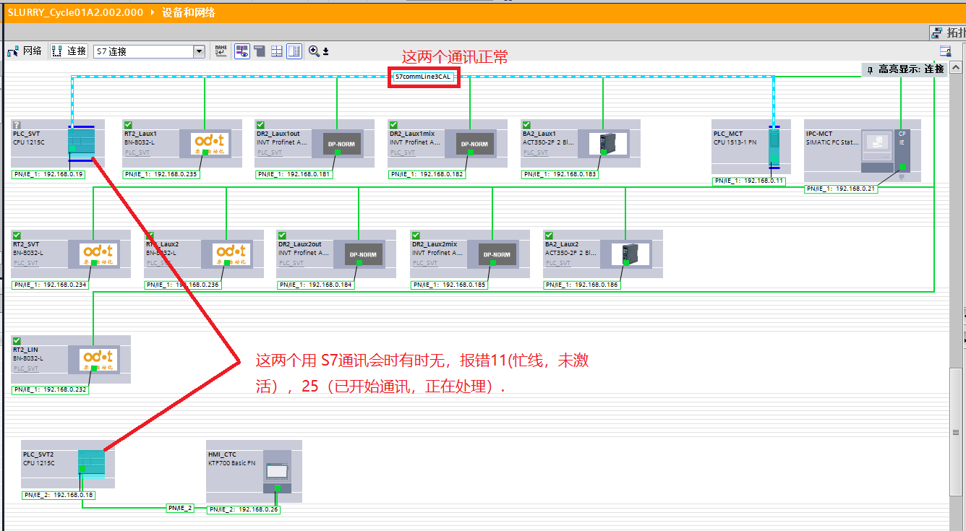The width and height of the screenshot is (966, 531).
Task: Toggle the split-view layout icon
Action: click(294, 51)
